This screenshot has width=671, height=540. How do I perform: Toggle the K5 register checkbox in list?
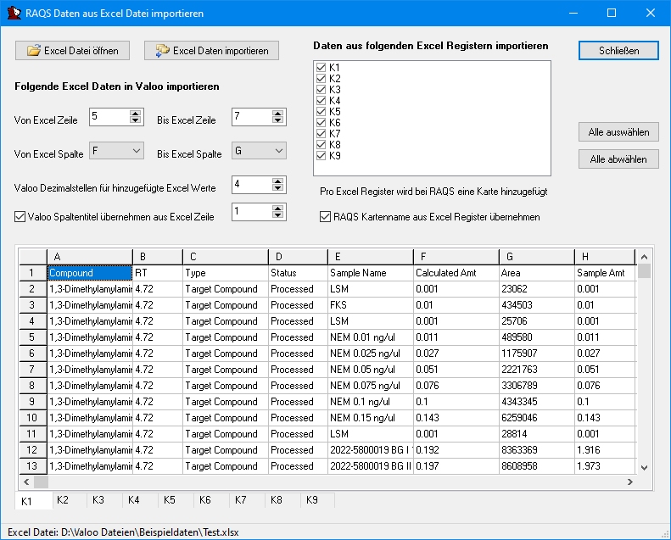pyautogui.click(x=321, y=112)
